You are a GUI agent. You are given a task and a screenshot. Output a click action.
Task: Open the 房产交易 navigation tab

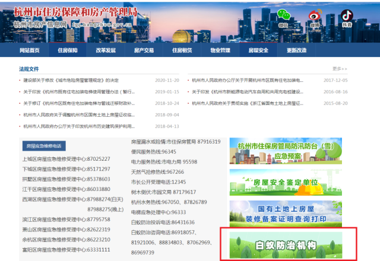point(144,50)
